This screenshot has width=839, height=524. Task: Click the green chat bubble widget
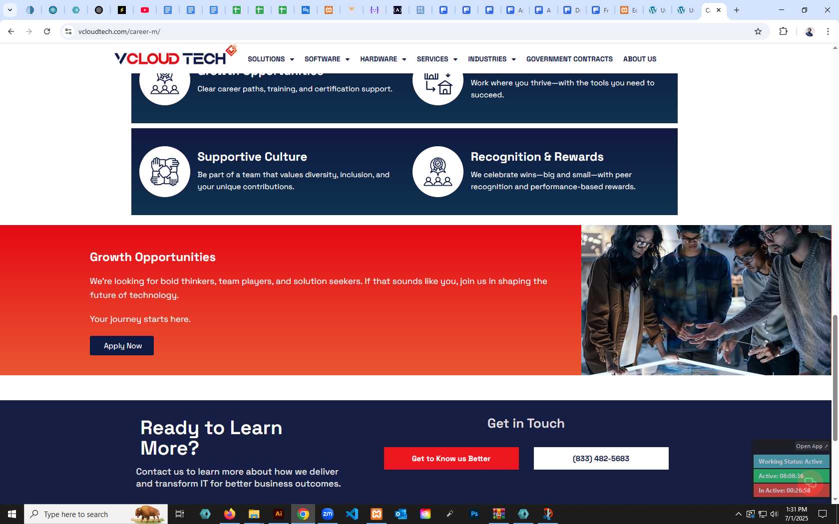[810, 483]
